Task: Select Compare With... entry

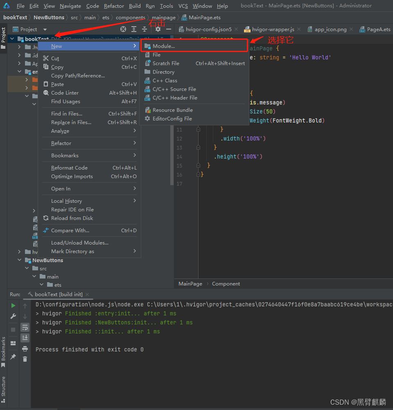Action: click(x=90, y=230)
